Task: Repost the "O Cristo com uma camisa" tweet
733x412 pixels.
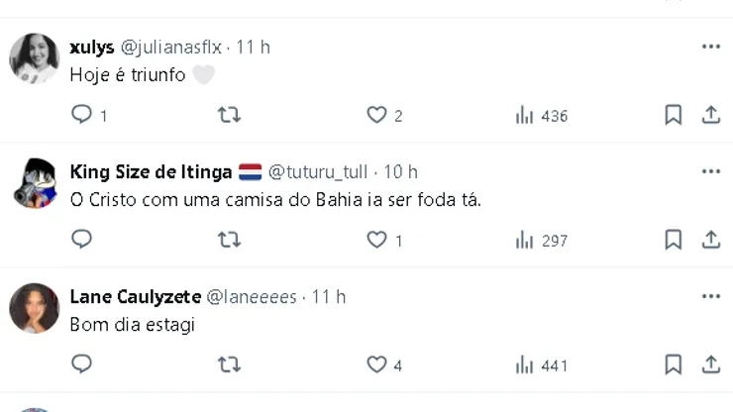Action: pyautogui.click(x=229, y=239)
